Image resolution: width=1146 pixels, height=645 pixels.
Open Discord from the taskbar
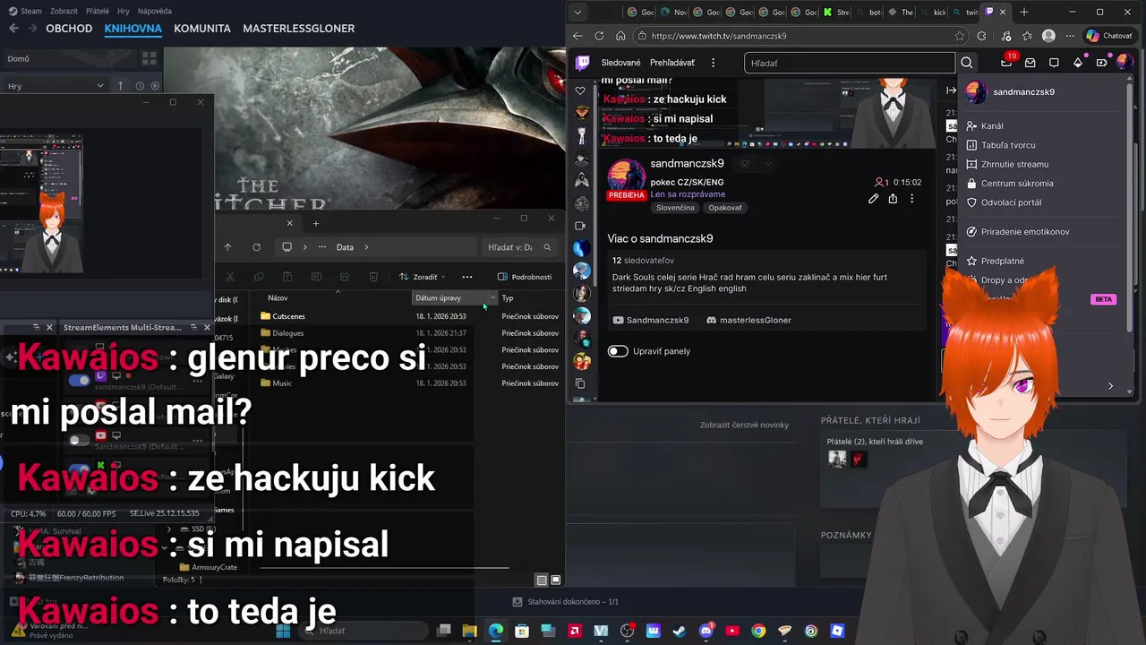click(706, 631)
